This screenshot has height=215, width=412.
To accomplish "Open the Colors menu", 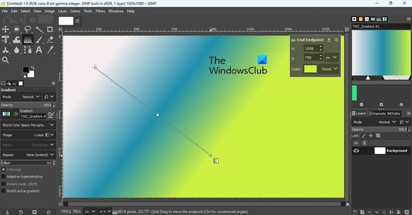I will coord(75,11).
